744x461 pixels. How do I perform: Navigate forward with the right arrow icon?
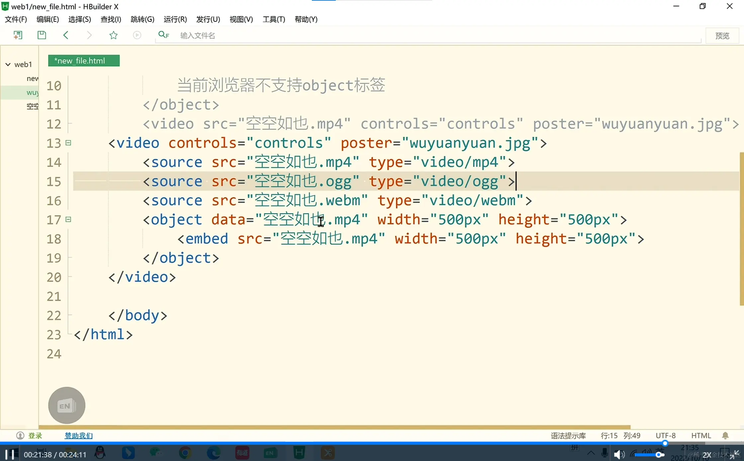[x=89, y=35]
